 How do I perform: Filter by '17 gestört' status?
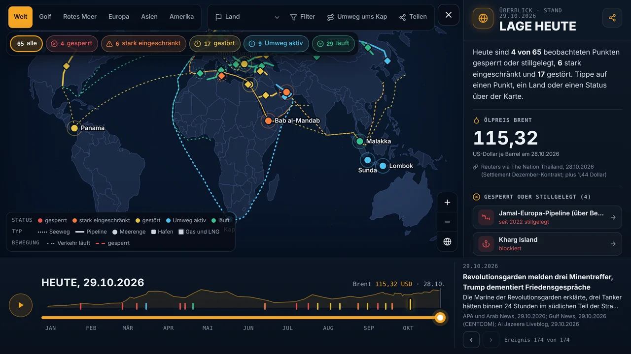coord(215,44)
